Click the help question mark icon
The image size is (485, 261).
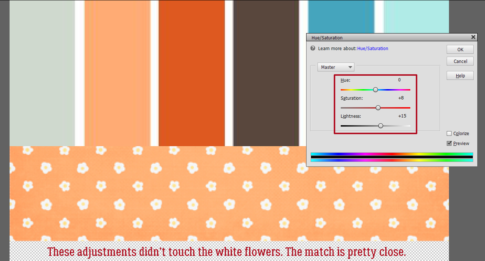point(313,48)
